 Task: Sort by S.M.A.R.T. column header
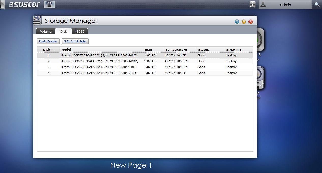point(239,49)
